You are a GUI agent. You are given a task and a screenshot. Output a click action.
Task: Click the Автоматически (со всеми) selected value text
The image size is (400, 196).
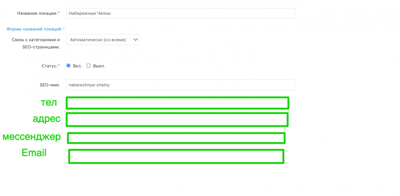[98, 40]
